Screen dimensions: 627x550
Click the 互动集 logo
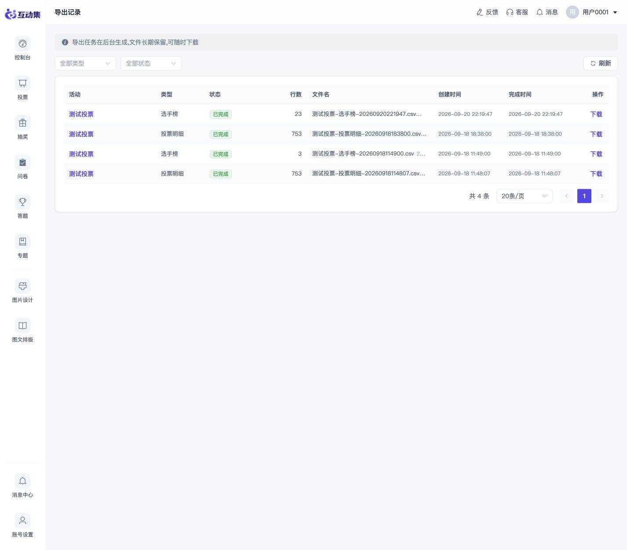(x=22, y=14)
